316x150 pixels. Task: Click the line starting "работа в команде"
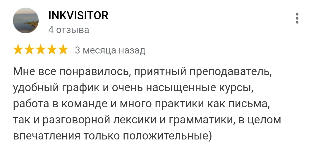tap(141, 103)
